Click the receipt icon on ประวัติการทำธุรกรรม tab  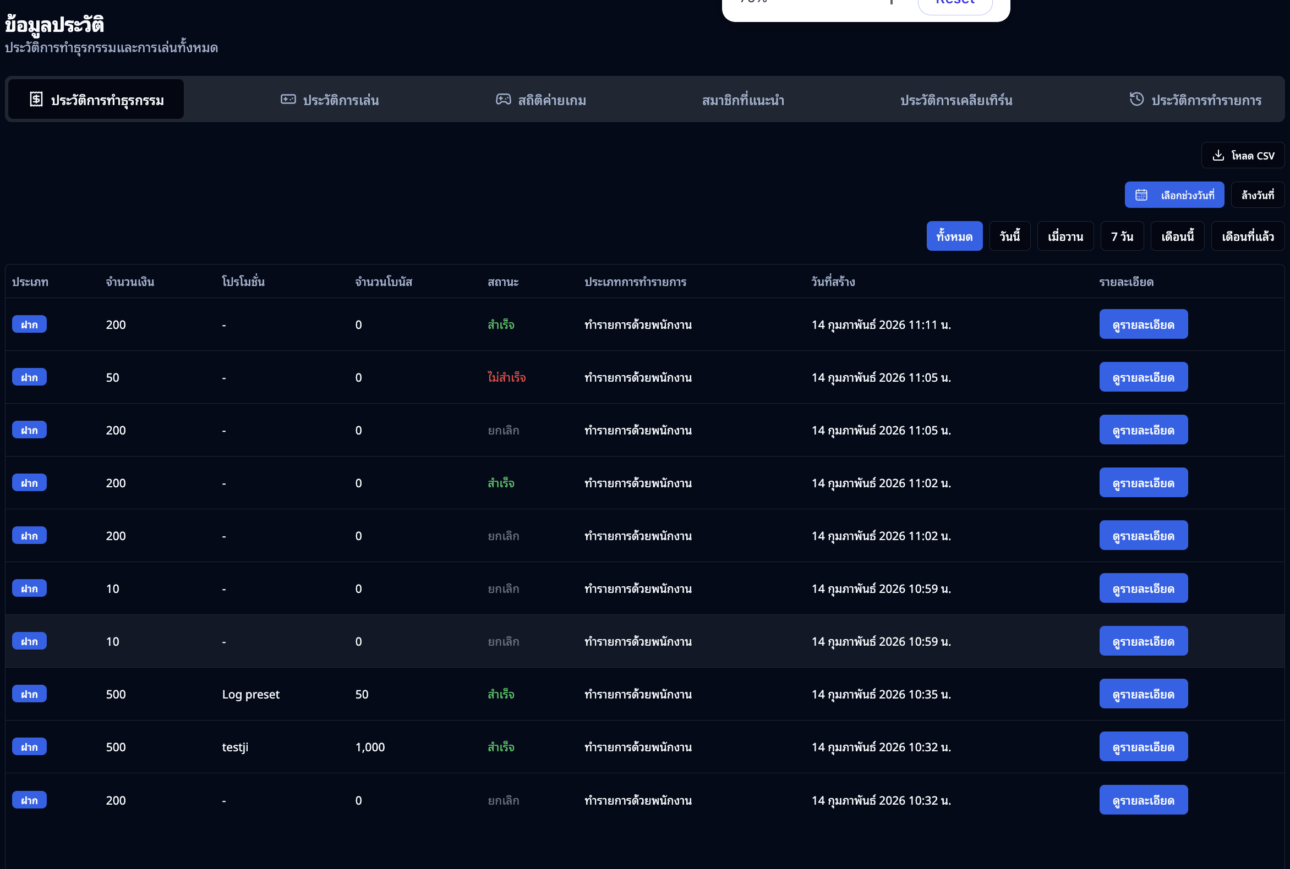coord(36,99)
